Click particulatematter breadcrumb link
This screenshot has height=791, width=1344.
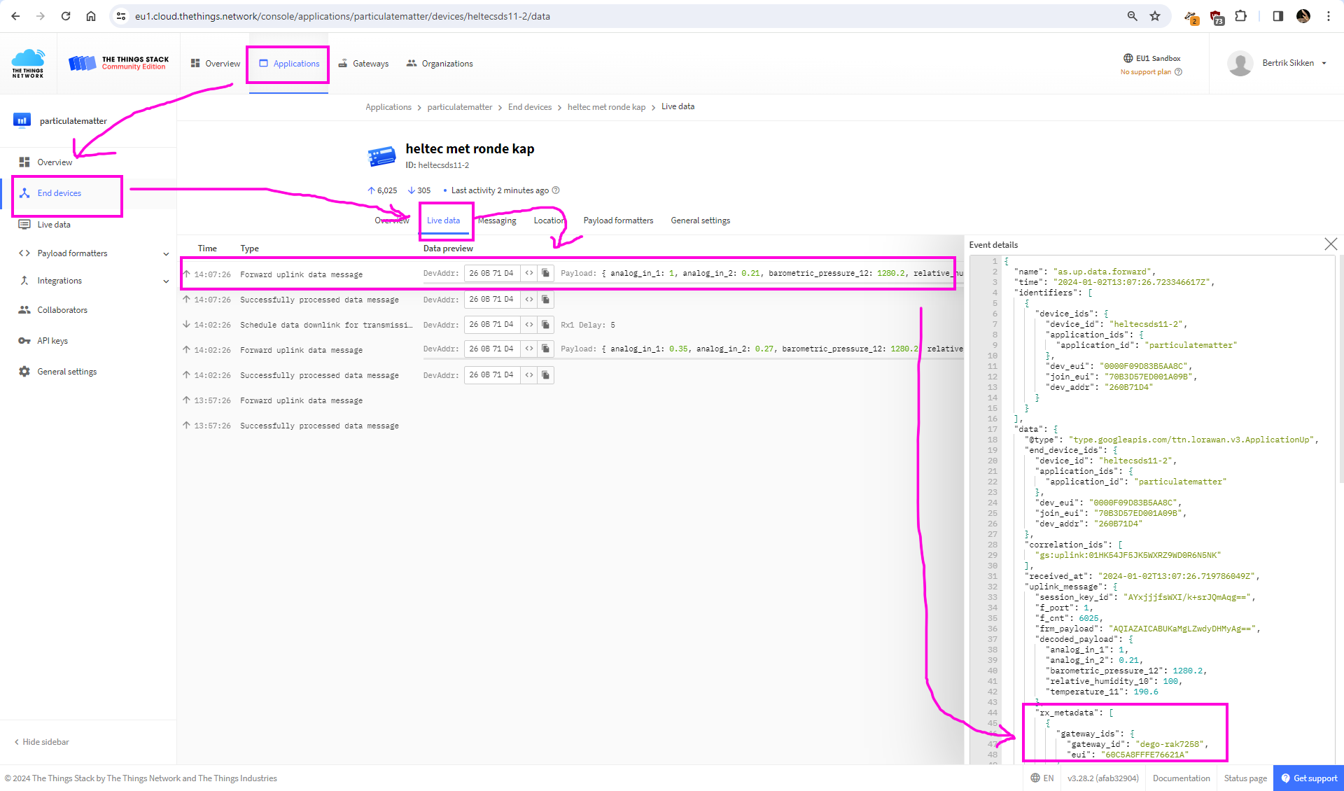point(460,107)
